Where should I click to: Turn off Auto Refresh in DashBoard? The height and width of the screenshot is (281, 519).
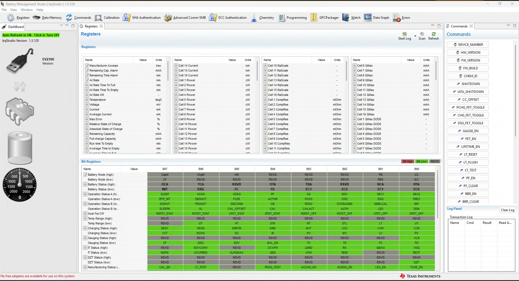(31, 35)
